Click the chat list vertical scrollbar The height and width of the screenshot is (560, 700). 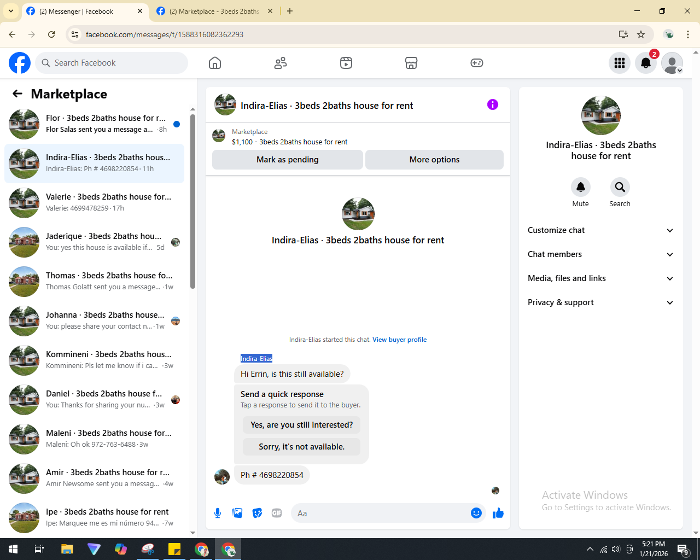(192, 201)
